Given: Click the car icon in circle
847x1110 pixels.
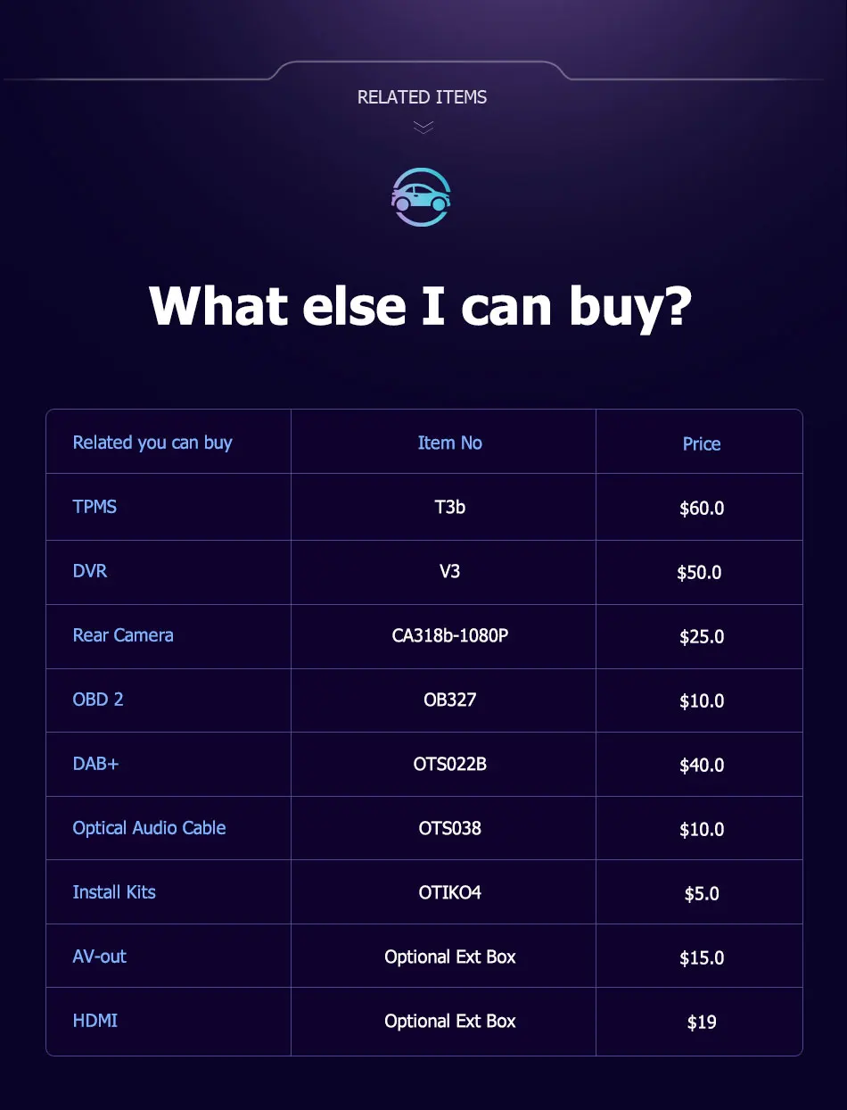Looking at the screenshot, I should 422,196.
